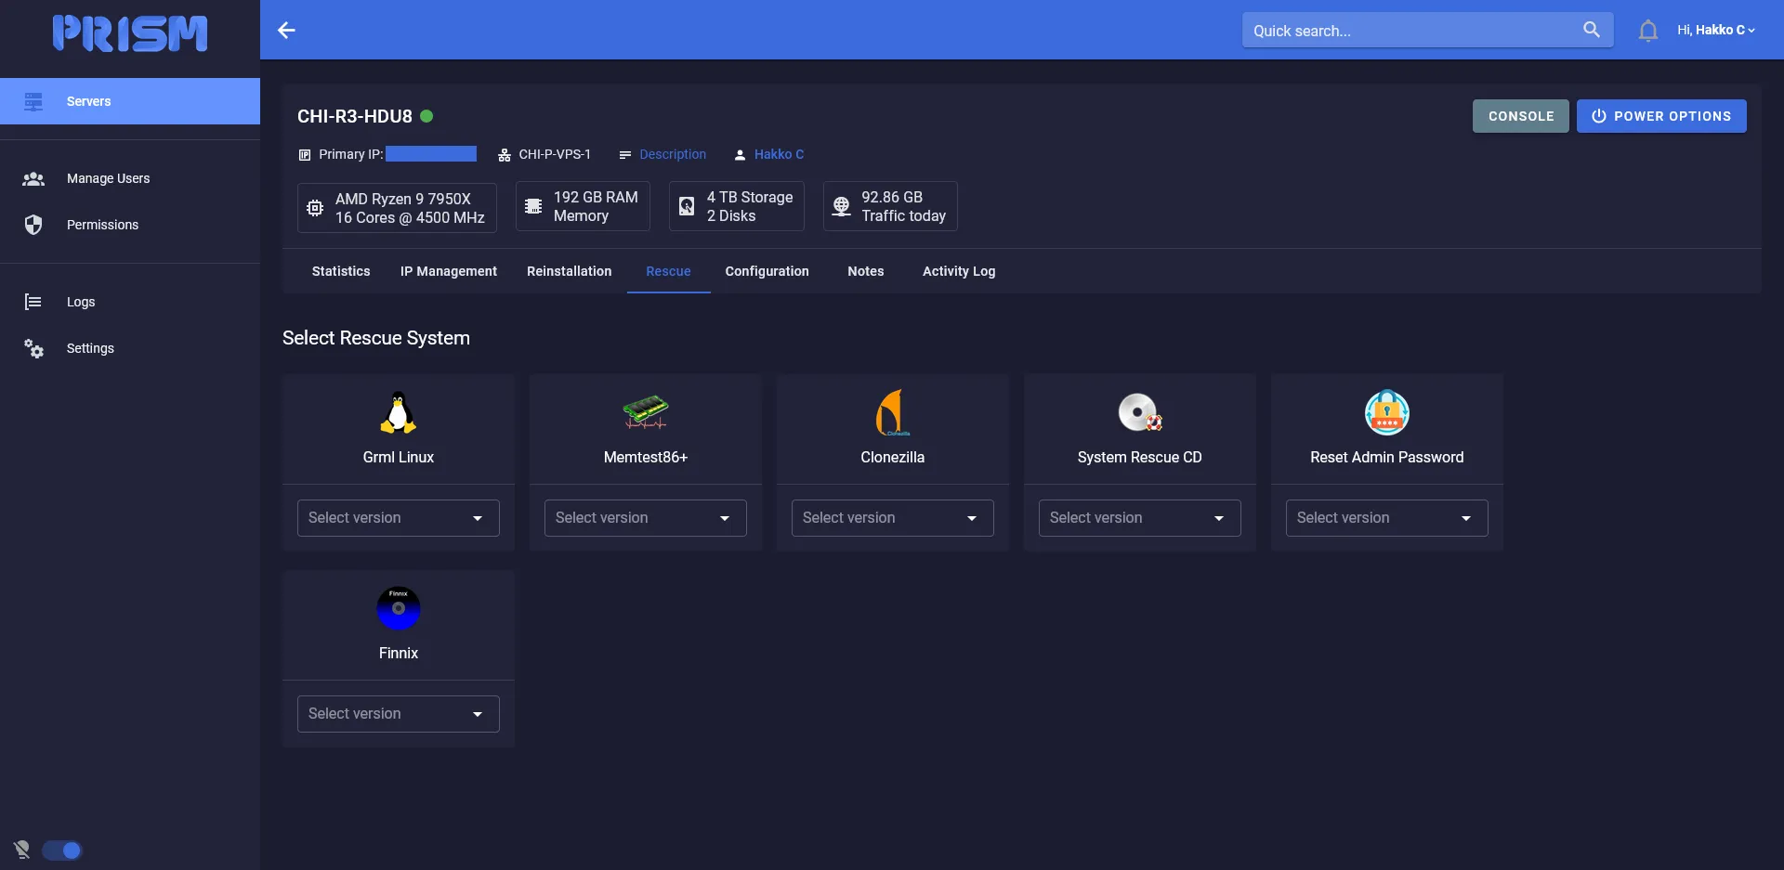This screenshot has height=870, width=1784.
Task: Toggle the dark mode switch
Action: pyautogui.click(x=62, y=850)
